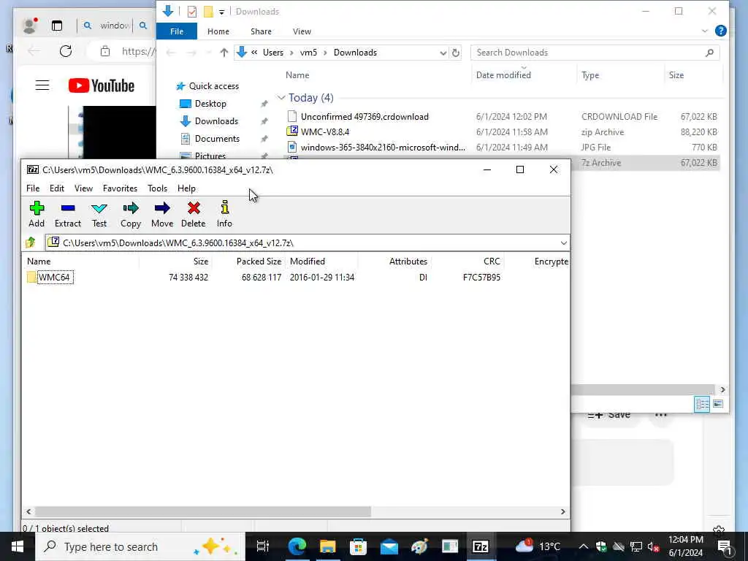Expand Explorer address bar history dropdown
Viewport: 748px width, 561px height.
pos(443,53)
